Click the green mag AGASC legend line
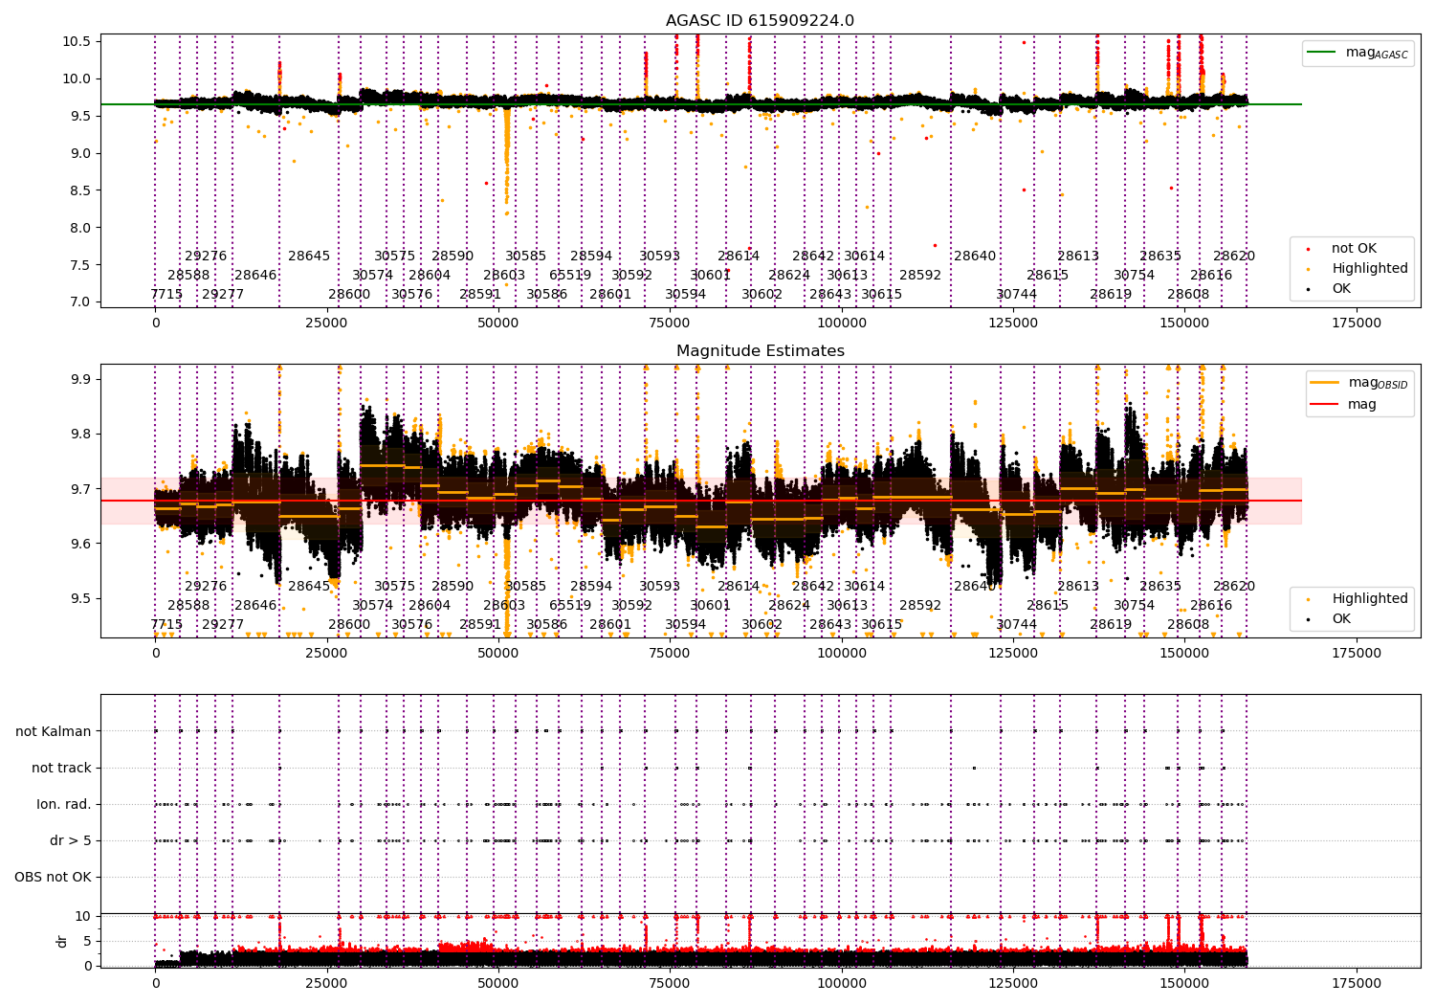Viewport: 1435px width, 1005px height. tap(1321, 53)
